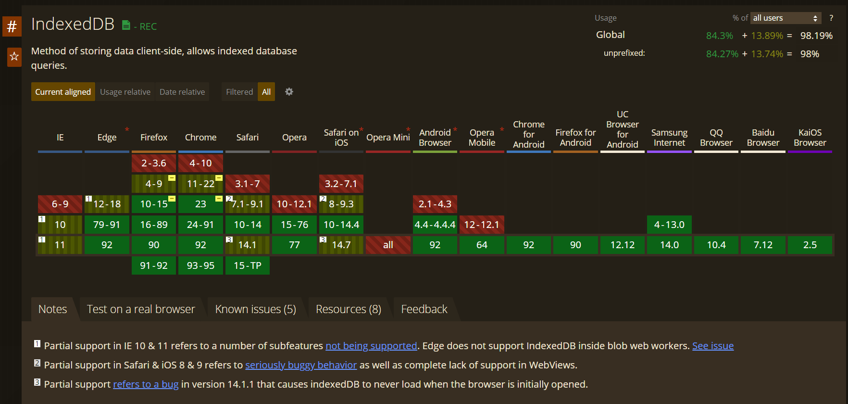This screenshot has width=848, height=404.
Task: Click the Opera 15-76 cell
Action: [294, 225]
